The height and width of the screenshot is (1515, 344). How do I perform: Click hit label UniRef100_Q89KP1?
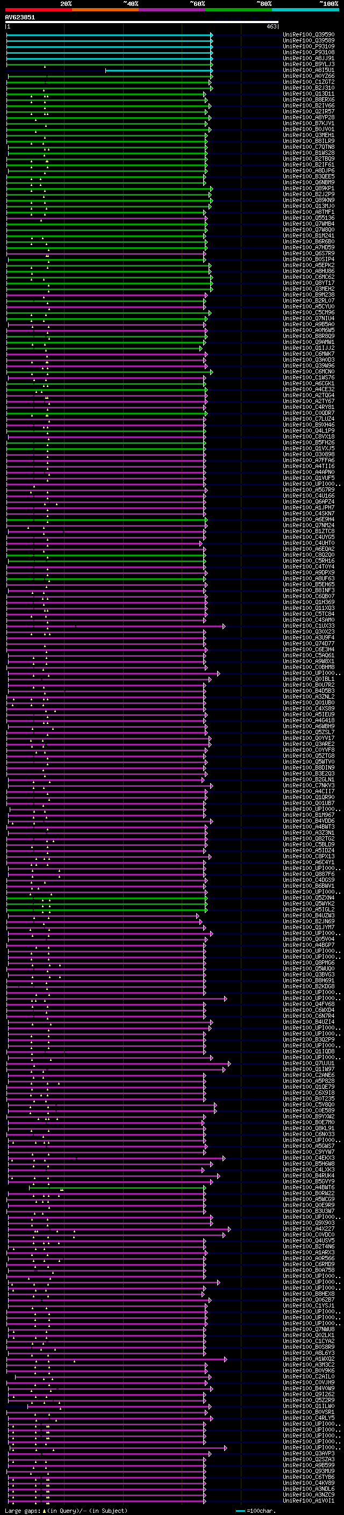point(309,188)
